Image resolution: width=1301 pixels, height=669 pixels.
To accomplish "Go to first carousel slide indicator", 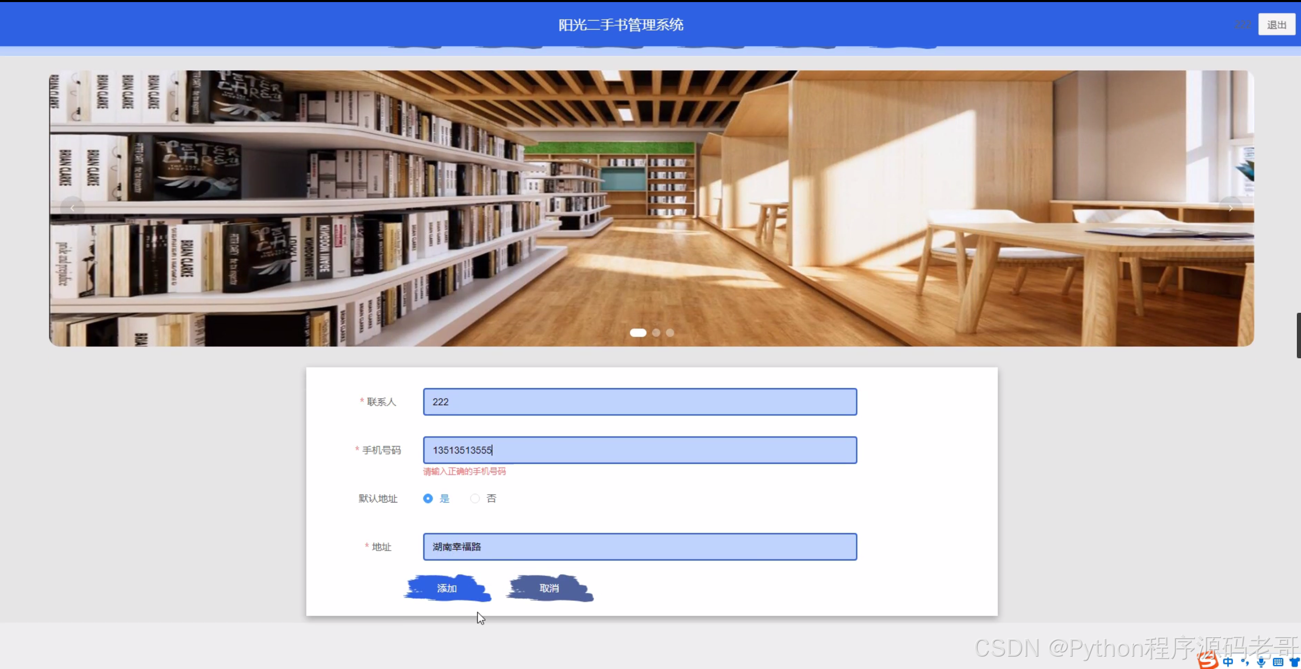I will 638,333.
